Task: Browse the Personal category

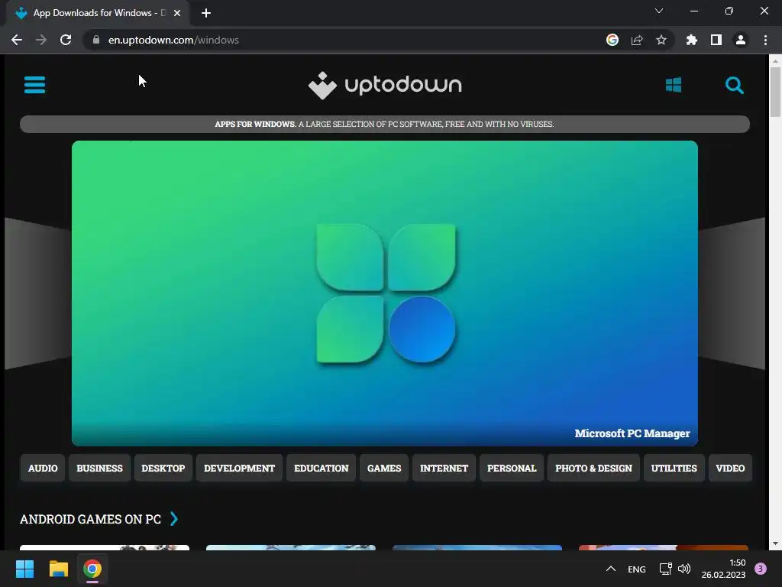Action: click(x=512, y=469)
